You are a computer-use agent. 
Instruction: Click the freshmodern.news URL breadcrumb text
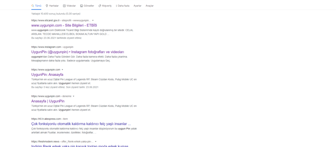[x=62, y=142]
